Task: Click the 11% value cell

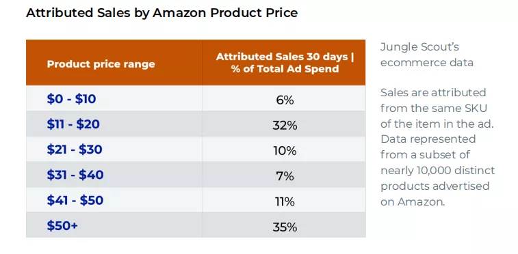Action: point(285,201)
